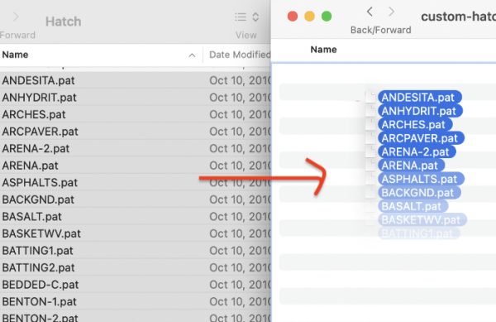Screen dimensions: 496x322
Task: Select BENTON-2.pat in Hatch window
Action: [x=40, y=318]
